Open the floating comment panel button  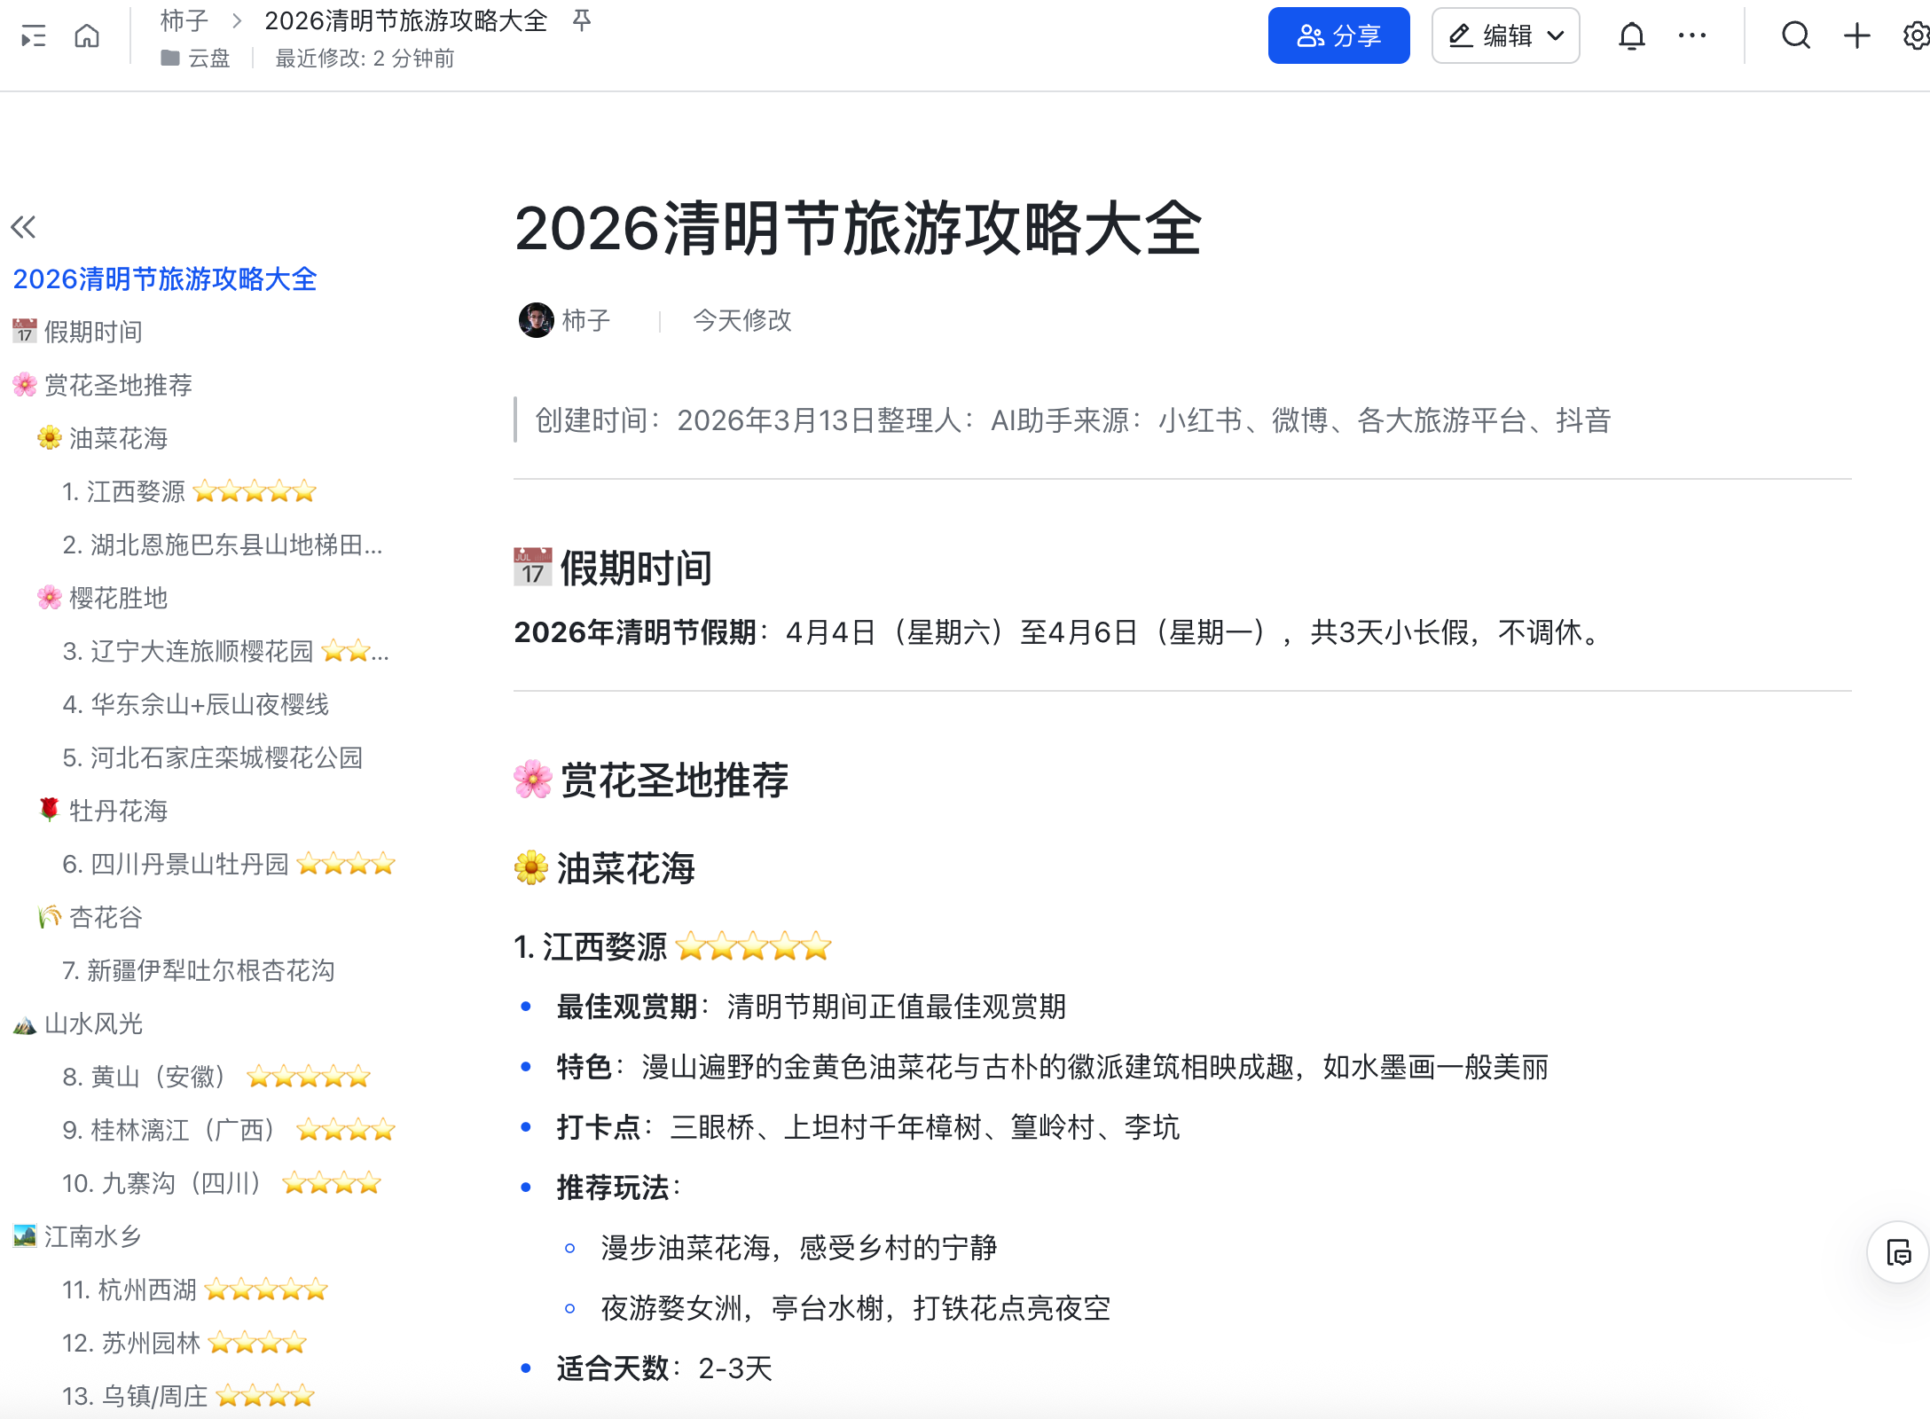1898,1253
